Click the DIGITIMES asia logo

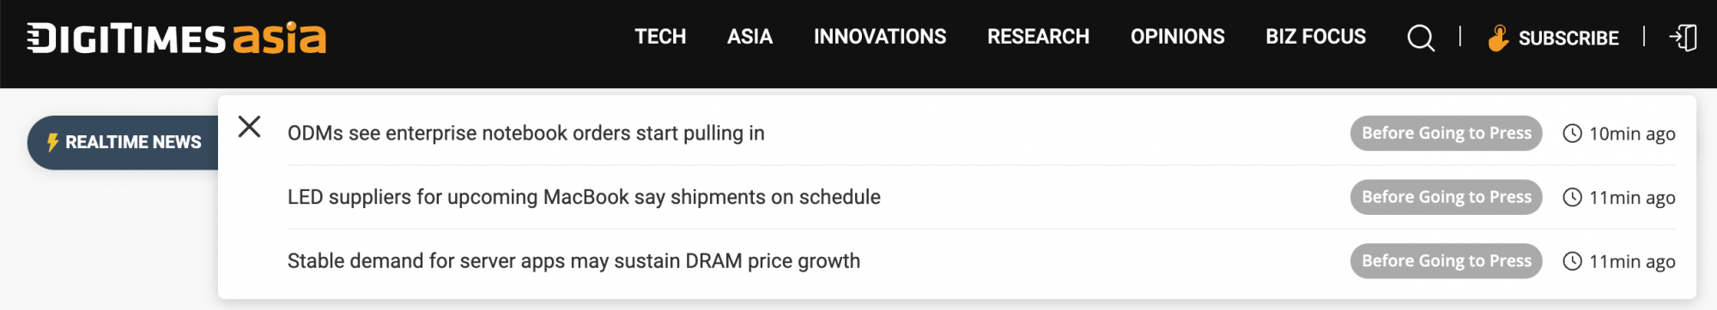point(177,38)
